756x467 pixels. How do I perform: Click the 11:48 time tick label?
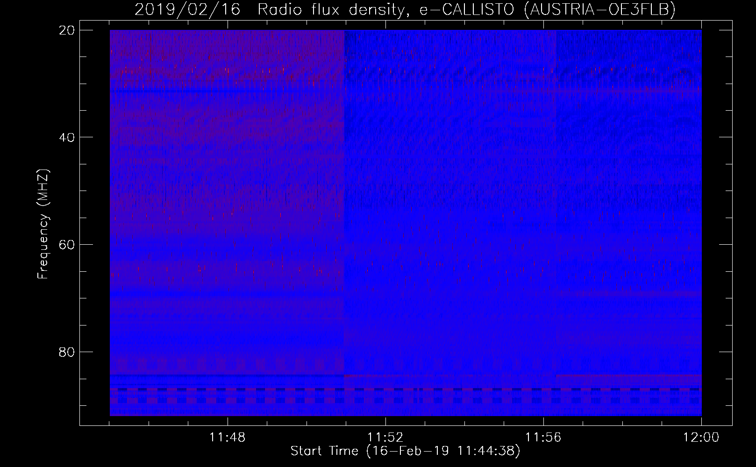[x=228, y=438]
